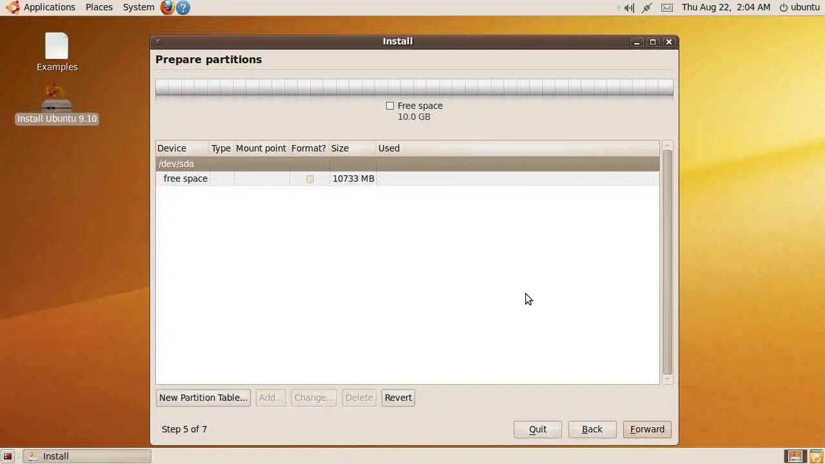
Task: Click the free space disk usage bar
Action: pos(414,88)
